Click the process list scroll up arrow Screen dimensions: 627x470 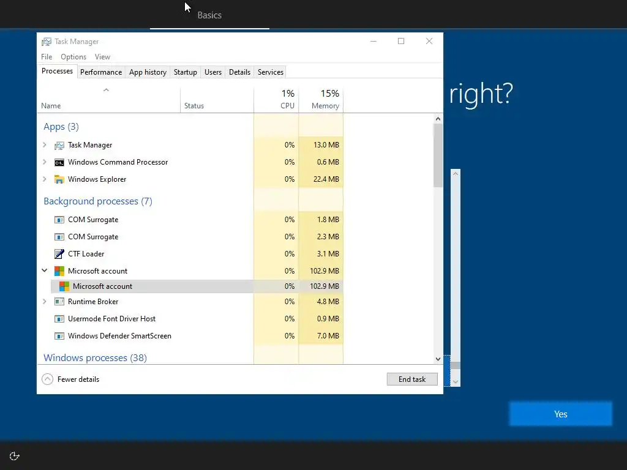[438, 119]
